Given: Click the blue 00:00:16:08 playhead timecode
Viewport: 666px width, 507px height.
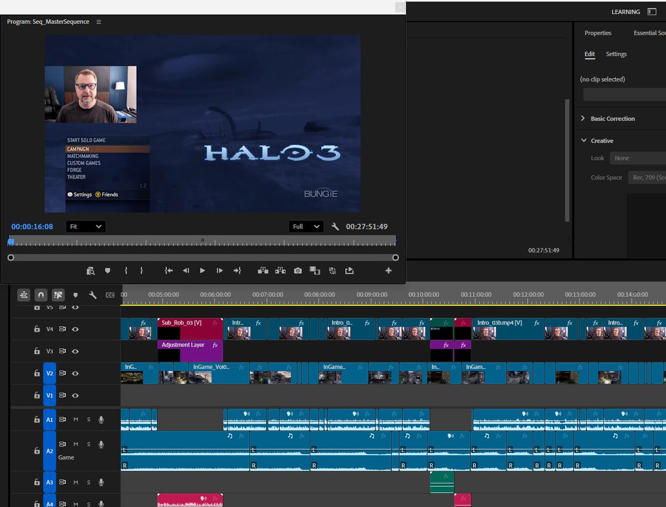Looking at the screenshot, I should click(32, 226).
